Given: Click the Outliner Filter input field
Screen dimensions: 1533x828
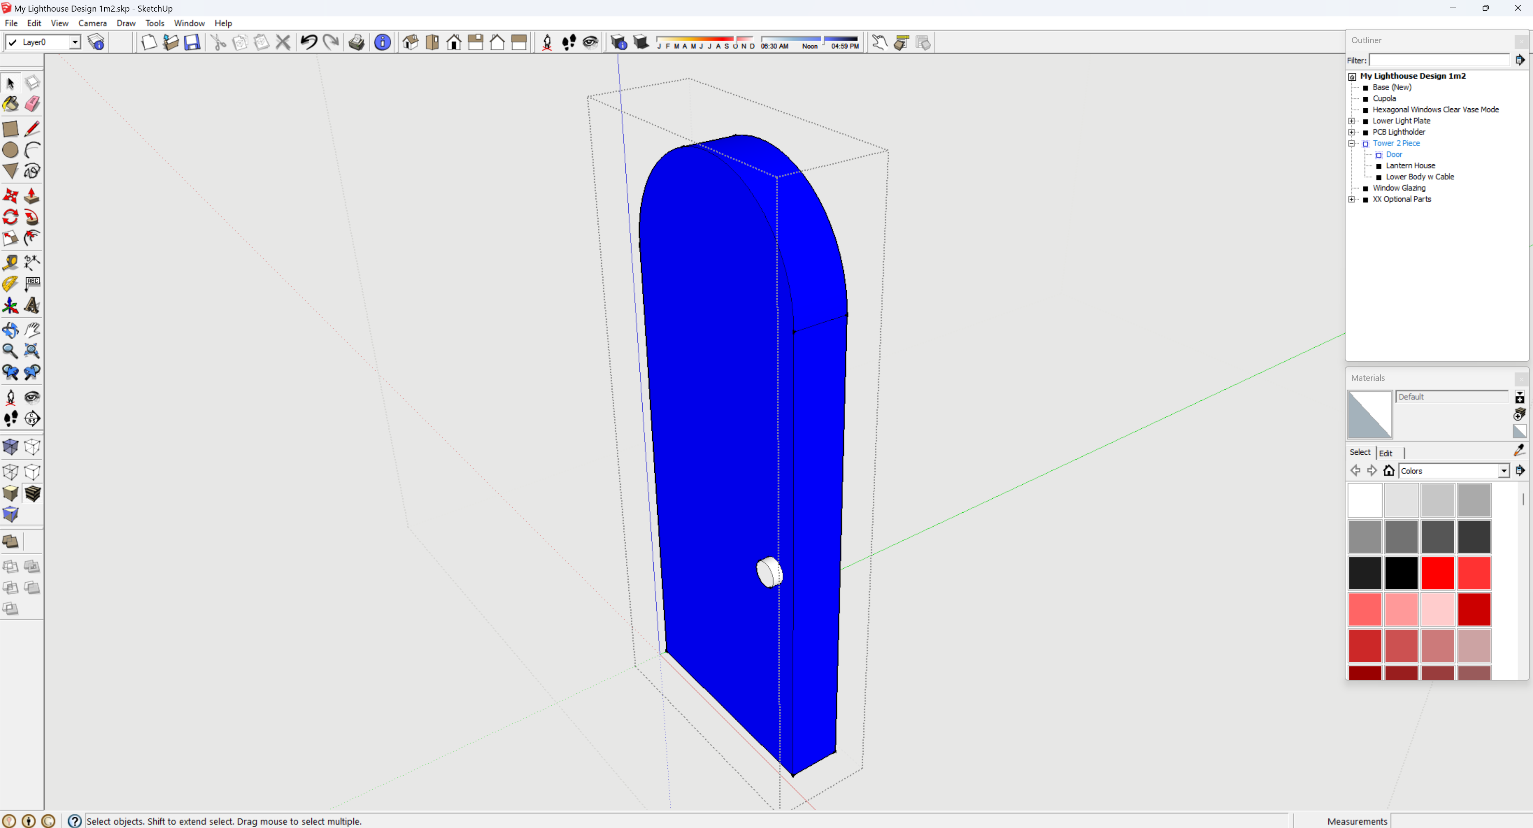Looking at the screenshot, I should click(x=1439, y=60).
